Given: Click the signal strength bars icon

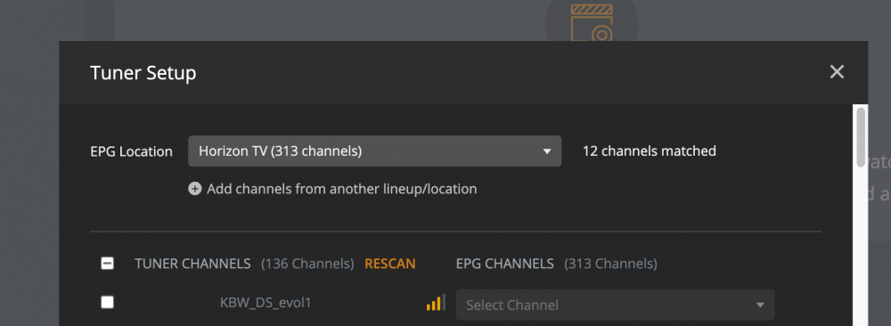Looking at the screenshot, I should pos(436,303).
